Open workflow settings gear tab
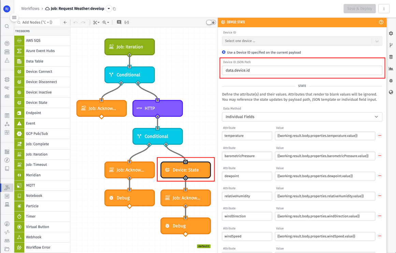The image size is (396, 253). (391, 33)
